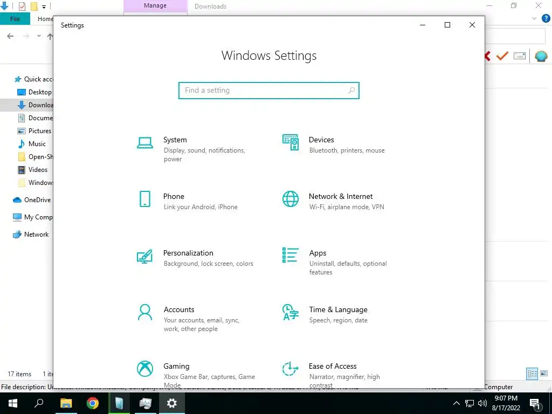Click the search magnifier in Find a setting
This screenshot has height=414, width=552.
tap(351, 91)
